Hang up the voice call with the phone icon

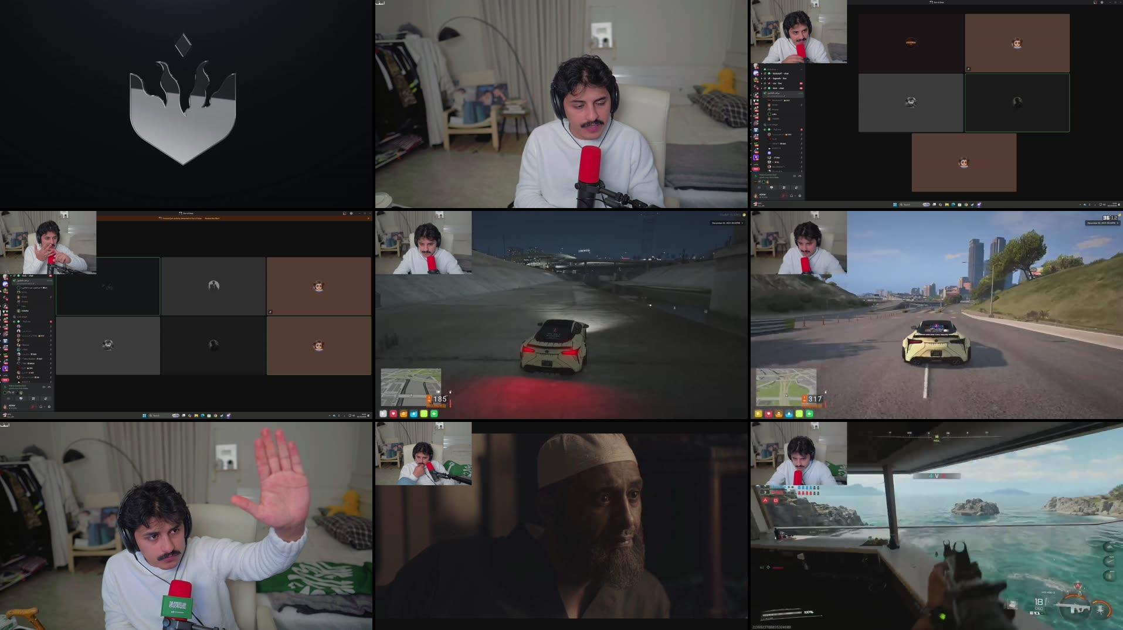[x=49, y=387]
